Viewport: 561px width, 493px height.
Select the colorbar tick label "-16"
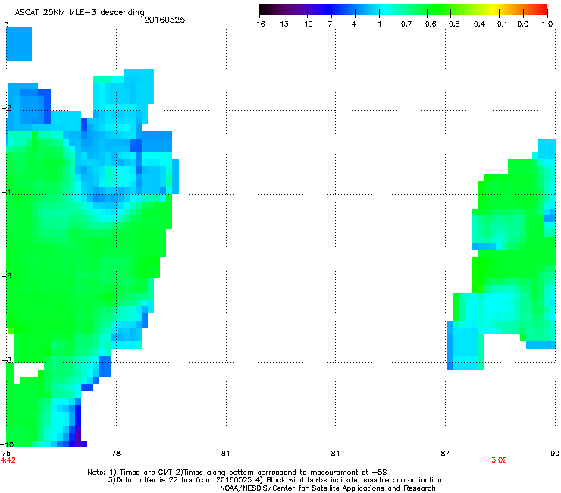(x=258, y=24)
